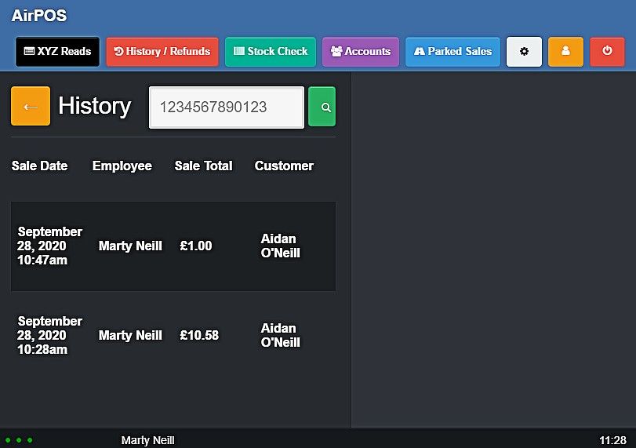Click the £1.00 sale total

click(196, 246)
